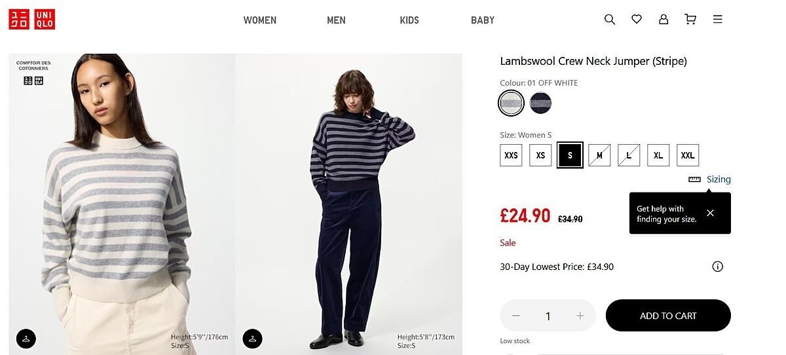Click the hanger icon on second photo
Screen dimensions: 786x355
click(x=252, y=338)
